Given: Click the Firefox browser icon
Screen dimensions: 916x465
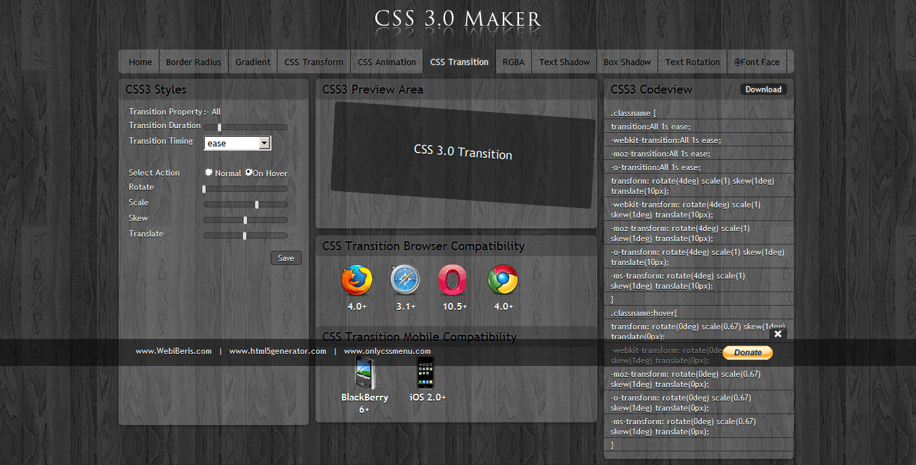Looking at the screenshot, I should pos(357,280).
